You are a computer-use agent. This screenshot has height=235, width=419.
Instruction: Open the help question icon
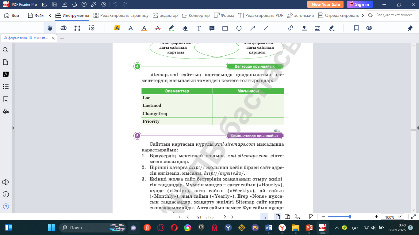click(x=84, y=4)
